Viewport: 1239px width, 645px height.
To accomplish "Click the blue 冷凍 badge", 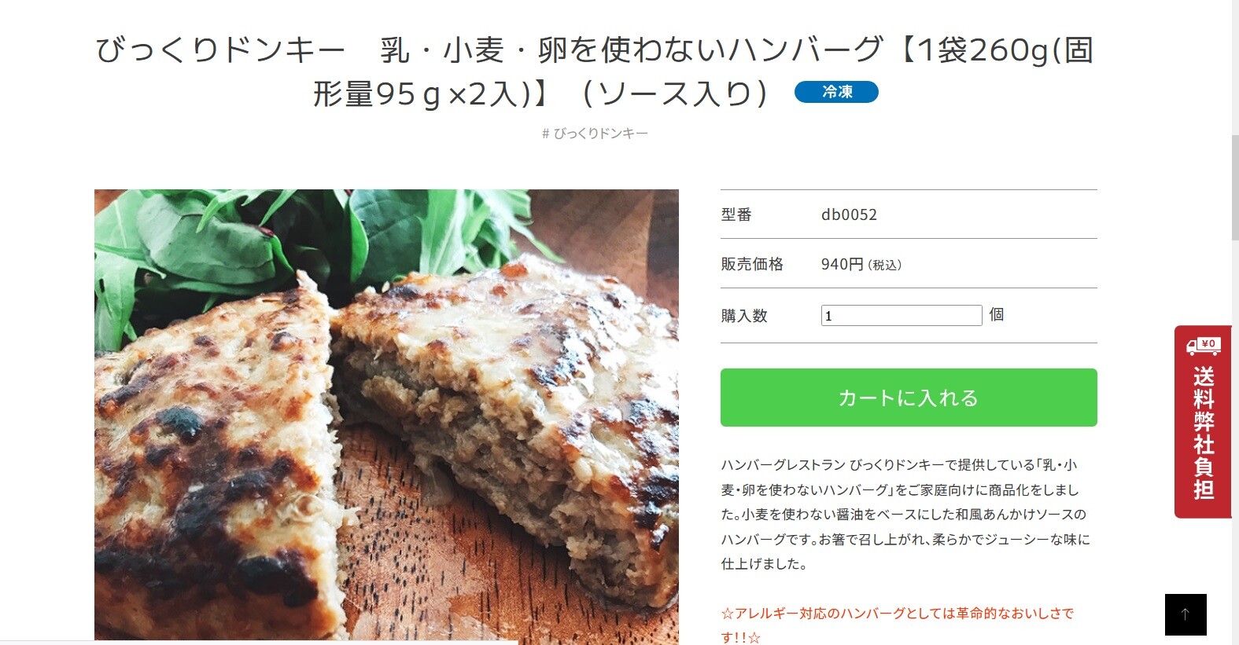I will [x=836, y=92].
